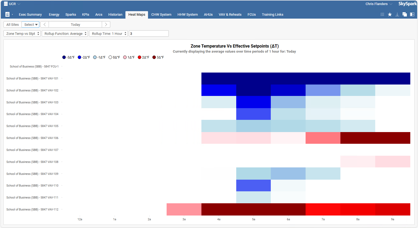Open the Zone Temp vs Stpt dropdown
The image size is (418, 228).
22,33
